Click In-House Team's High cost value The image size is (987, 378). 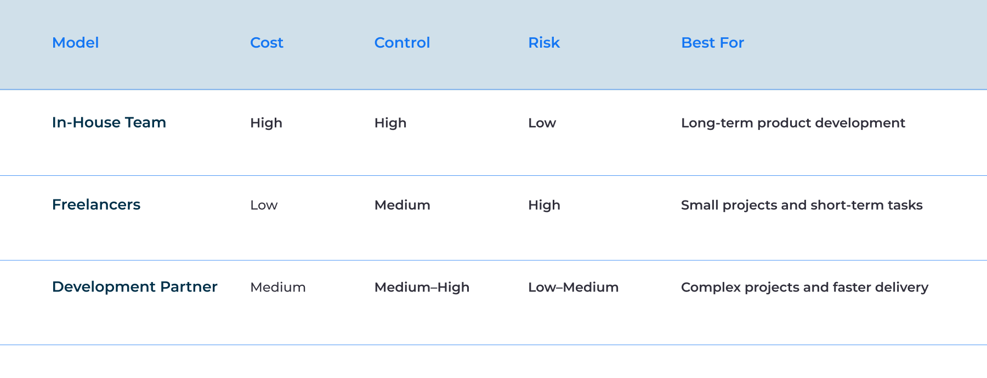(x=266, y=123)
